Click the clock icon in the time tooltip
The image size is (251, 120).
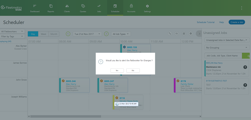point(117,104)
